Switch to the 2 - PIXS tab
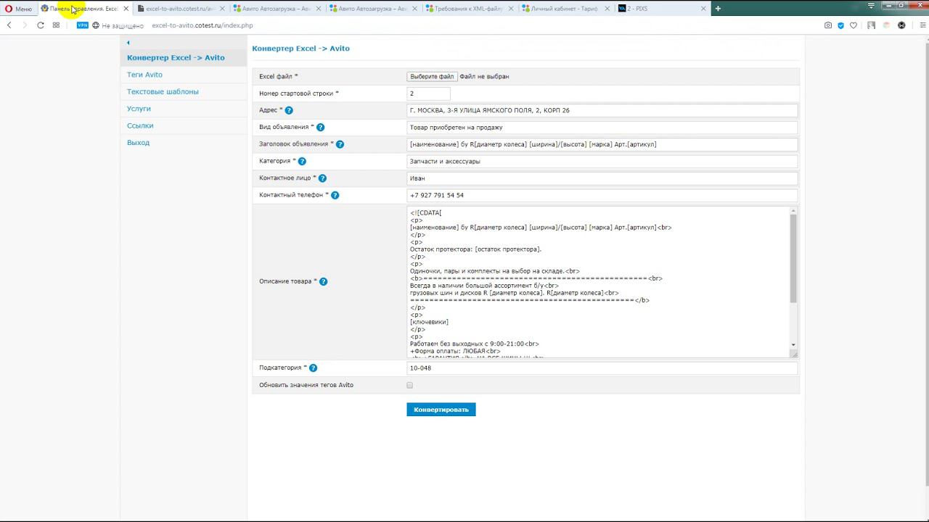 click(660, 9)
